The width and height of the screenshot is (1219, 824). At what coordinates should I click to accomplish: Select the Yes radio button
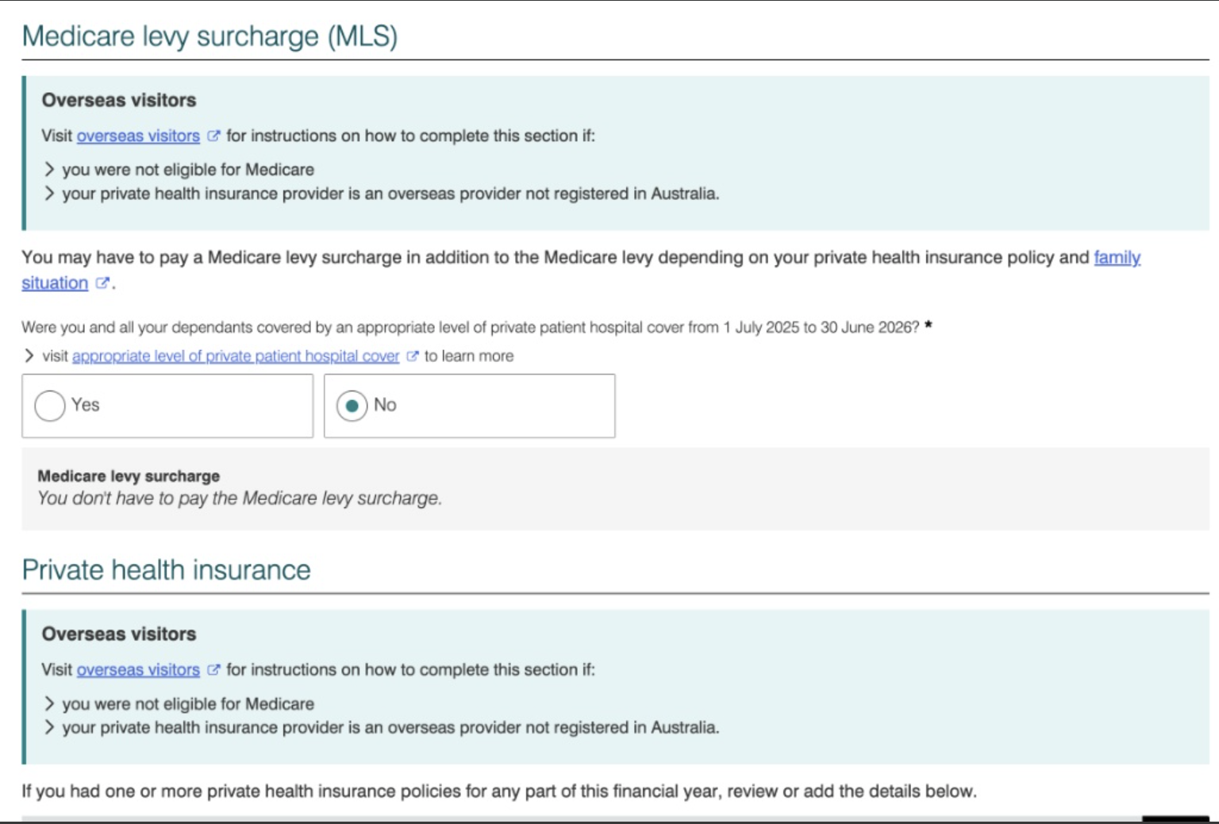point(50,406)
